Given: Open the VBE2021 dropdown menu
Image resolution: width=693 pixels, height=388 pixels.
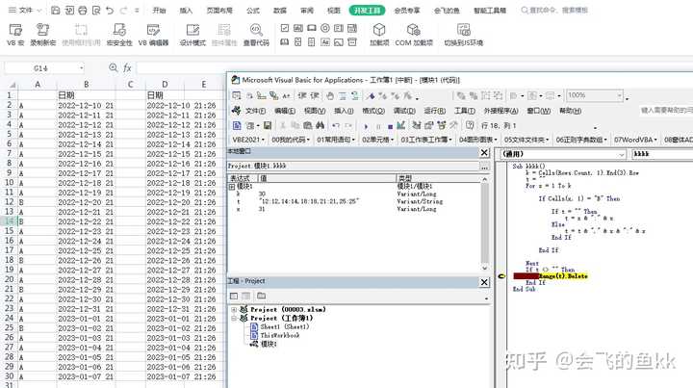Looking at the screenshot, I should point(248,140).
